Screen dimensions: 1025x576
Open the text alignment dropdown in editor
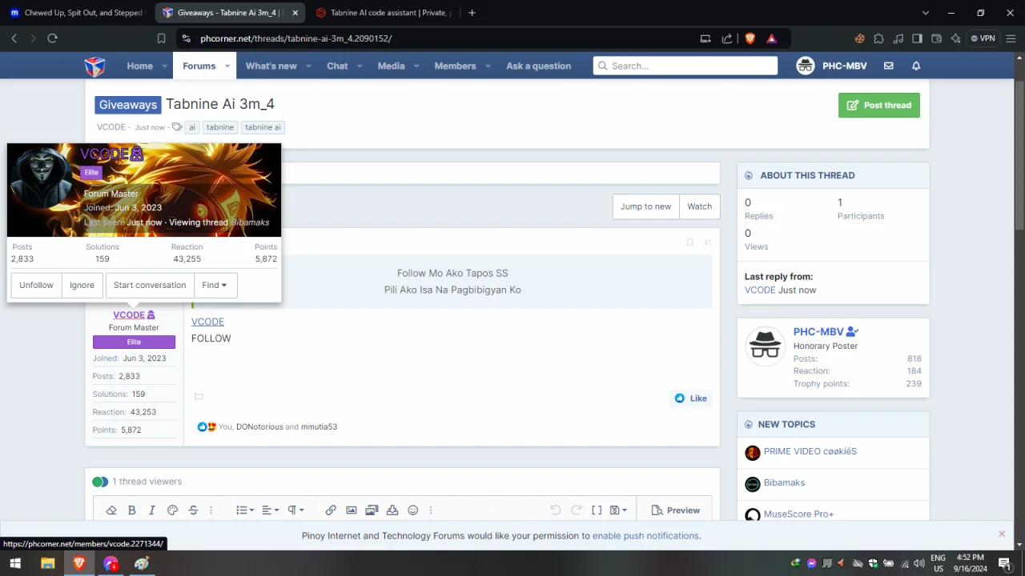point(271,510)
